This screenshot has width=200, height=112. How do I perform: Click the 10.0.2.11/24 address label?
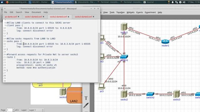coord(166,95)
